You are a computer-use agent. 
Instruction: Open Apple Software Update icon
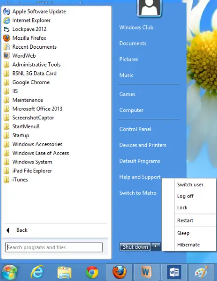[x=7, y=11]
